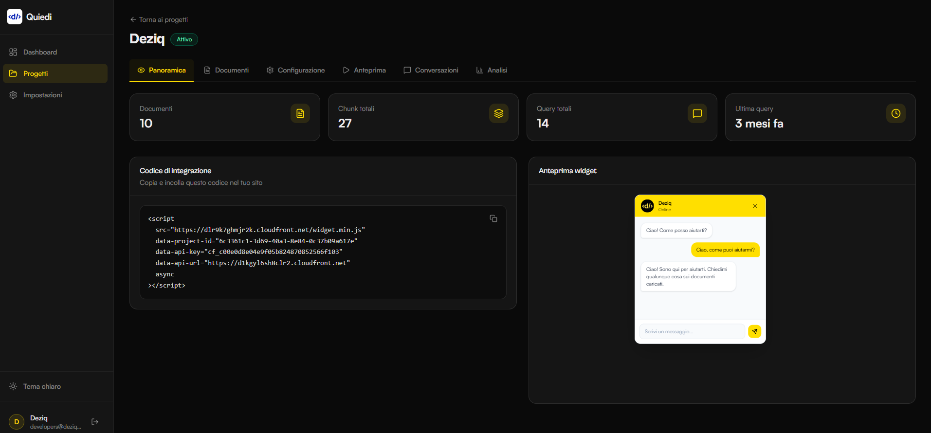Click the 'Anteprima widget' heading
931x433 pixels.
567,171
